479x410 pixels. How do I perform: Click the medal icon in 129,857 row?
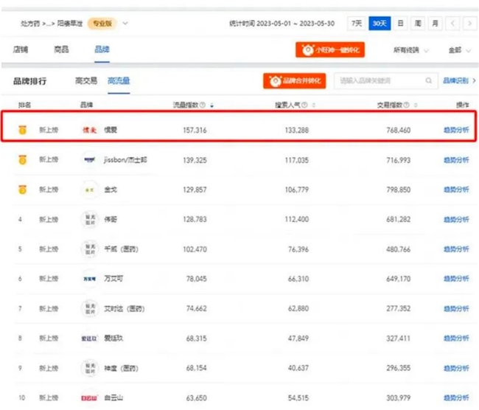point(22,190)
